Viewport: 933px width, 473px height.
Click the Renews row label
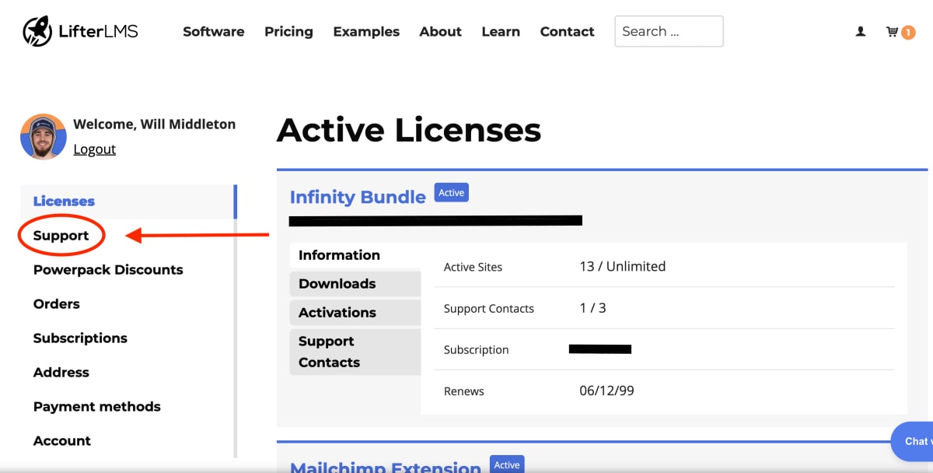click(463, 391)
